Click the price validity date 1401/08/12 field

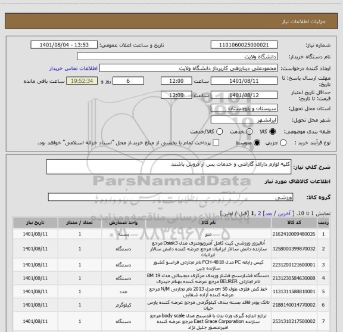[244, 95]
